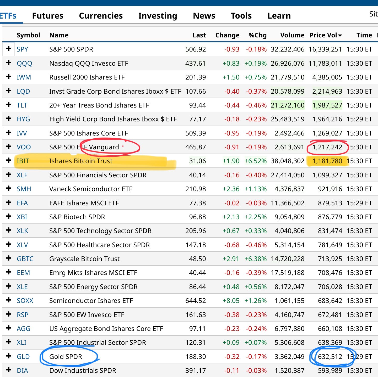The image size is (378, 377).
Task: Open the DIA symbol link
Action: [x=22, y=370]
